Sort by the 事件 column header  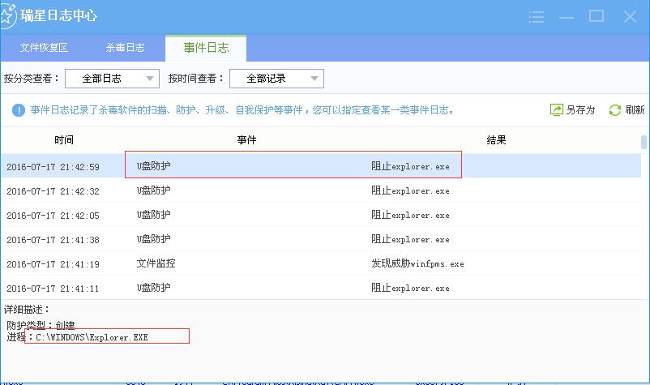coord(246,140)
